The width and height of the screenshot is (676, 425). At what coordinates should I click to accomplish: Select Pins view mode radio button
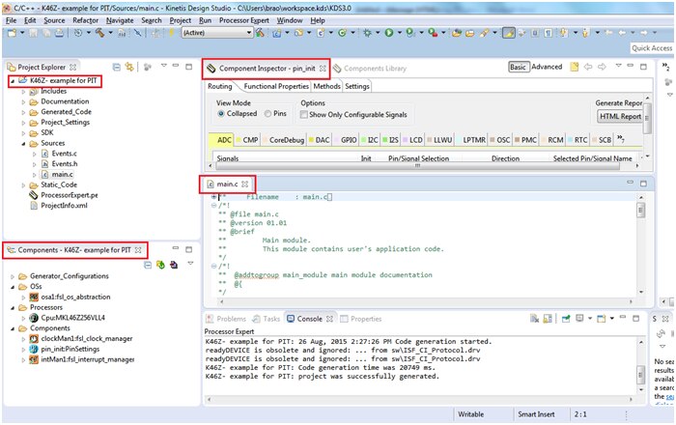tap(269, 114)
